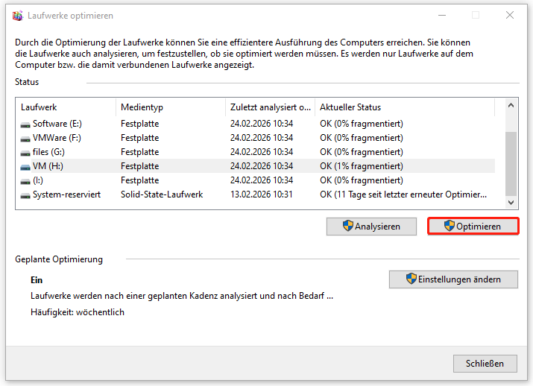Click the drive list scroll-down arrow
The height and width of the screenshot is (386, 533).
click(x=511, y=203)
